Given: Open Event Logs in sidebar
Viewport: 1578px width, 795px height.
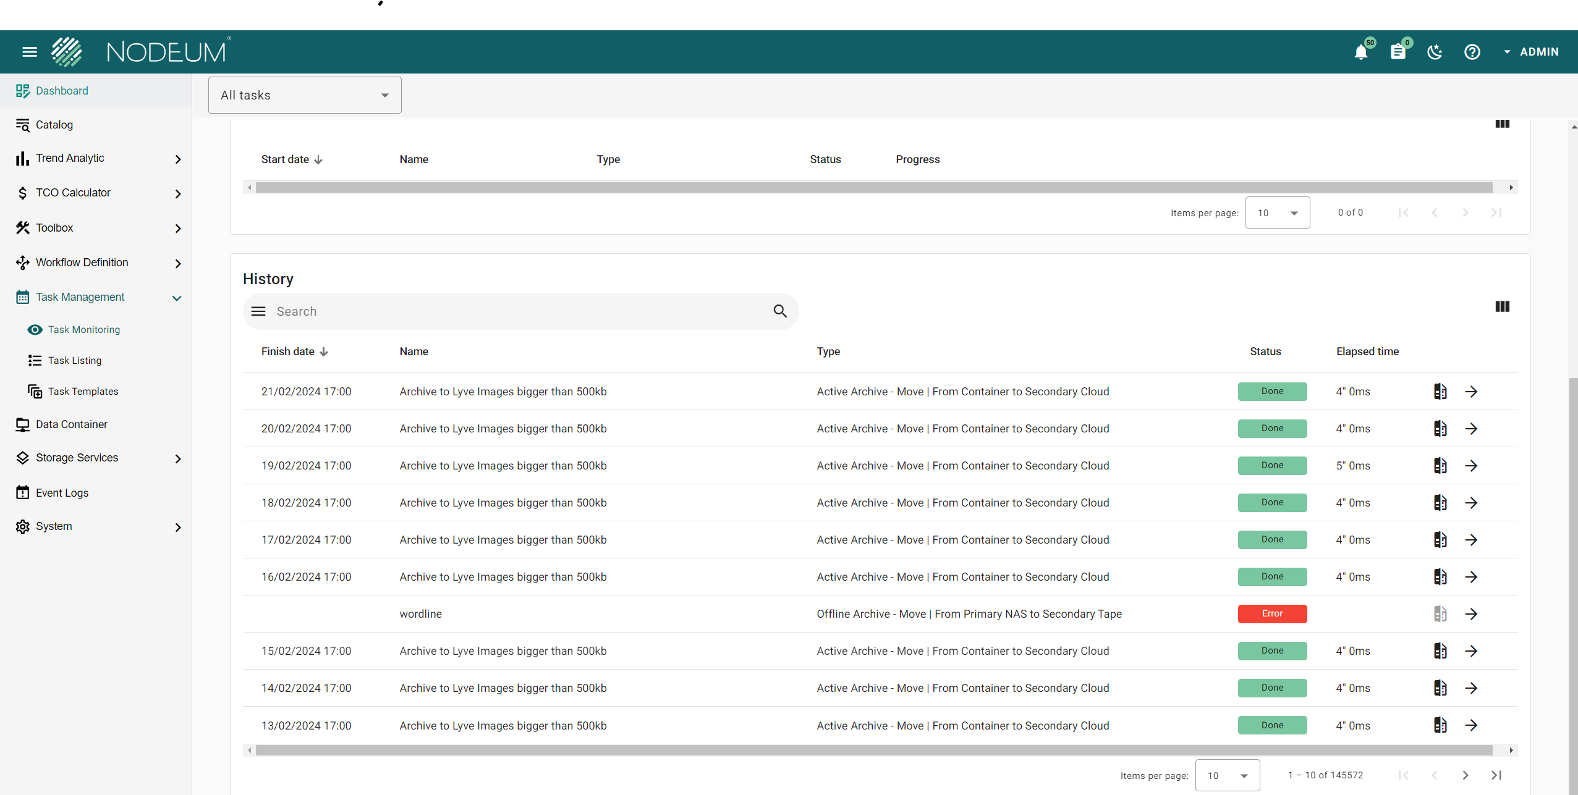Looking at the screenshot, I should pos(62,493).
